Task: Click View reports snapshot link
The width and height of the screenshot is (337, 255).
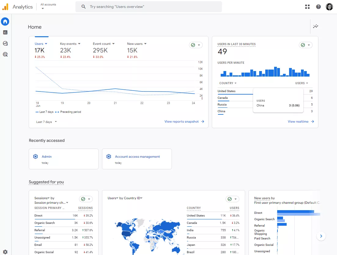Action: click(x=184, y=122)
